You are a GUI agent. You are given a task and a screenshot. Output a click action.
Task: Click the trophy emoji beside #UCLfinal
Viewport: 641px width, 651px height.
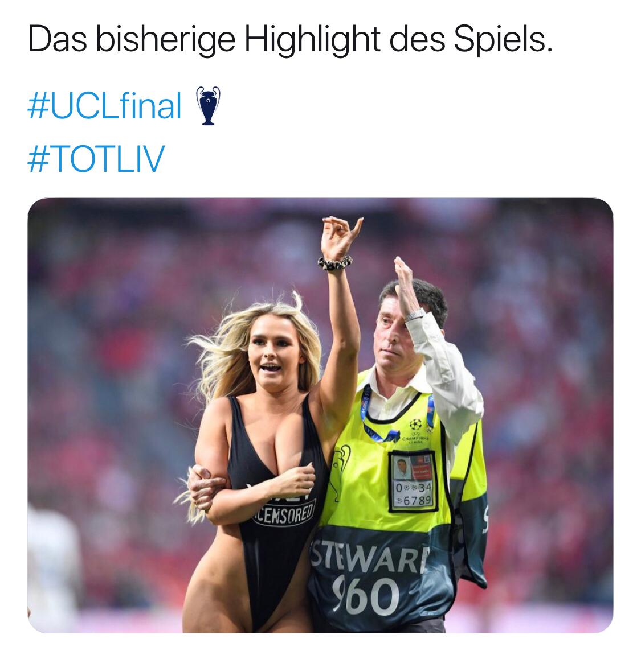click(x=208, y=105)
